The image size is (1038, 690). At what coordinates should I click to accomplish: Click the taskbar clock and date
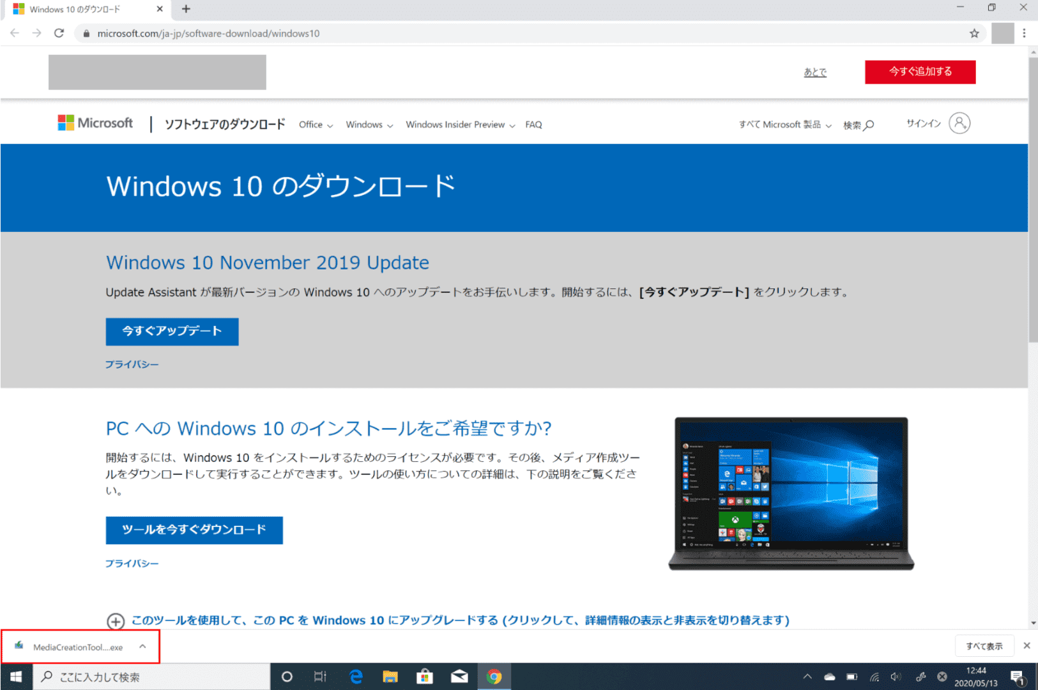pos(975,677)
